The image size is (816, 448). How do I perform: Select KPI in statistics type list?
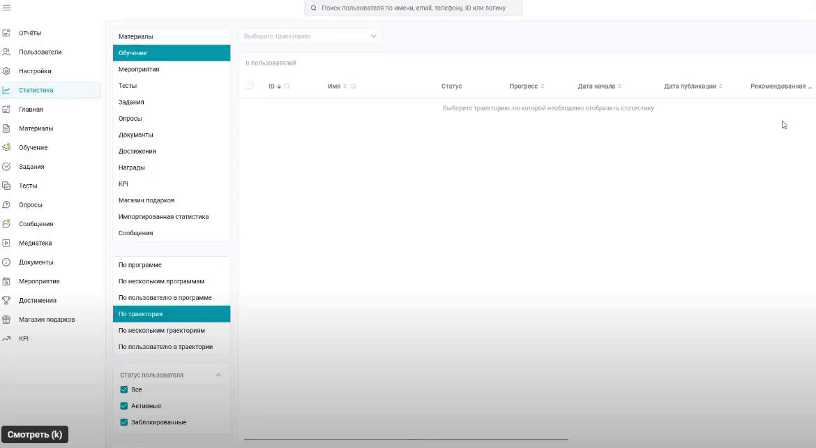171,184
